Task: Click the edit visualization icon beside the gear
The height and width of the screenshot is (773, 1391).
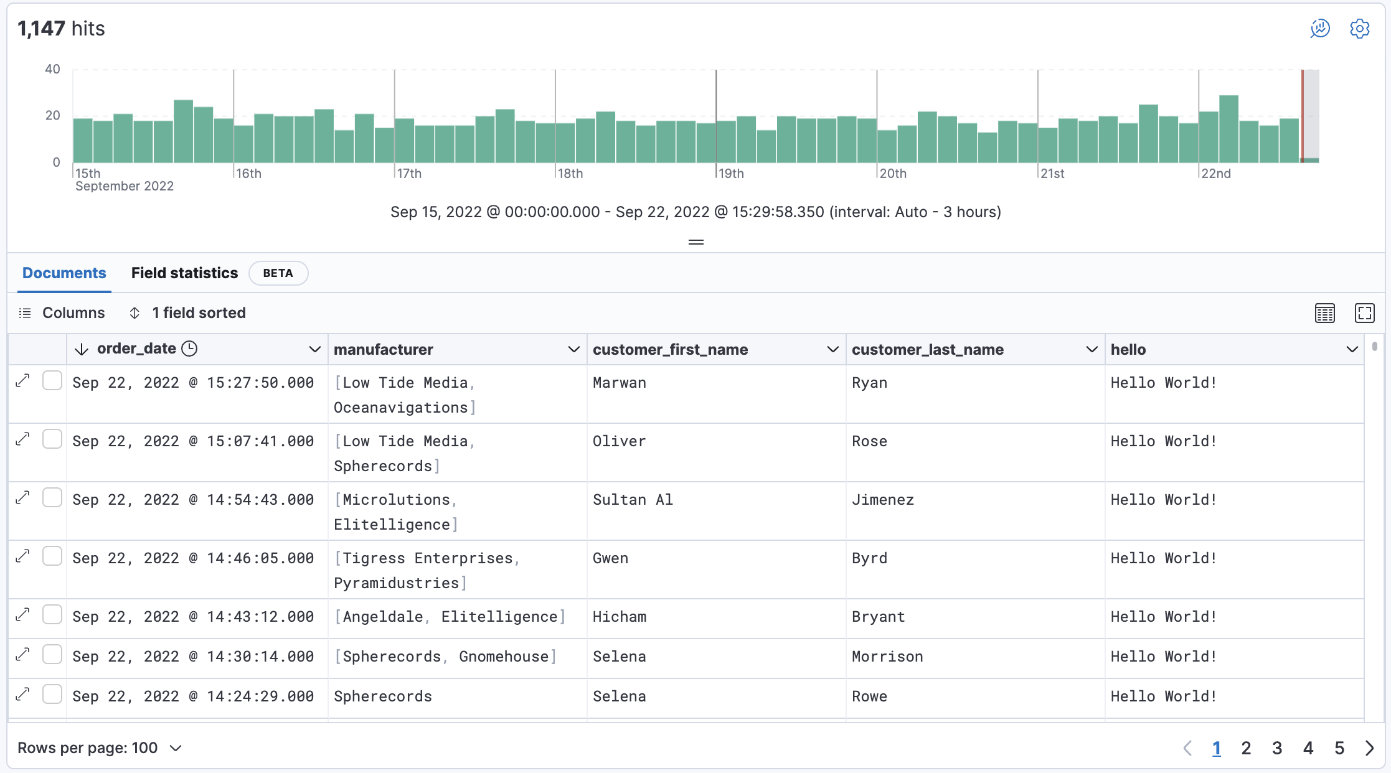Action: point(1320,29)
